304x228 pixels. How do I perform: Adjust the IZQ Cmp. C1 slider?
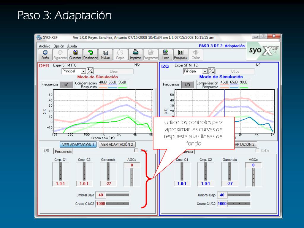pyautogui.click(x=182, y=172)
